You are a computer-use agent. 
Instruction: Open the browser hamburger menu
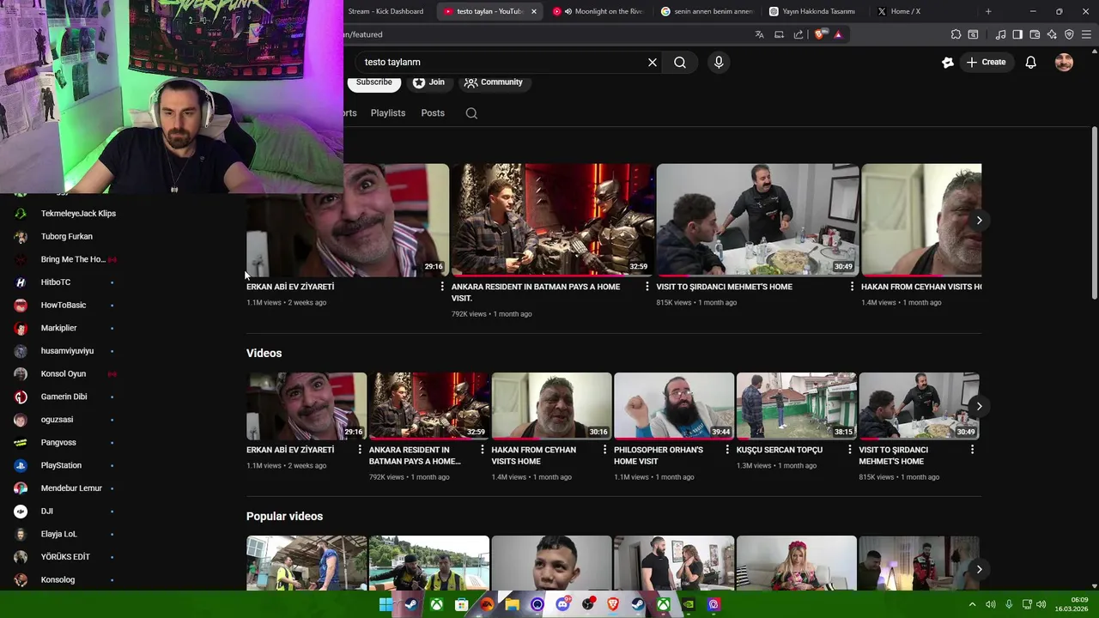click(x=1086, y=34)
